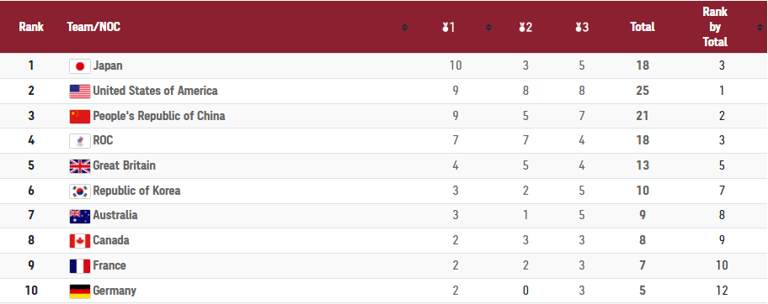This screenshot has width=768, height=304.
Task: Open the Germany team link
Action: (115, 291)
